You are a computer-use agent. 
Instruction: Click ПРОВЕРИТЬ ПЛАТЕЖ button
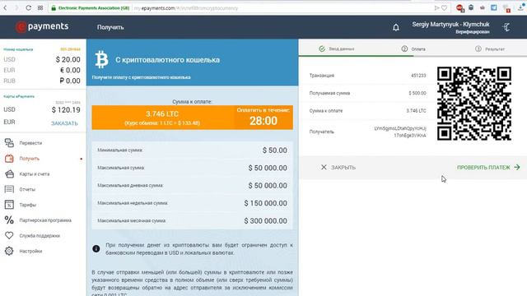coord(488,167)
